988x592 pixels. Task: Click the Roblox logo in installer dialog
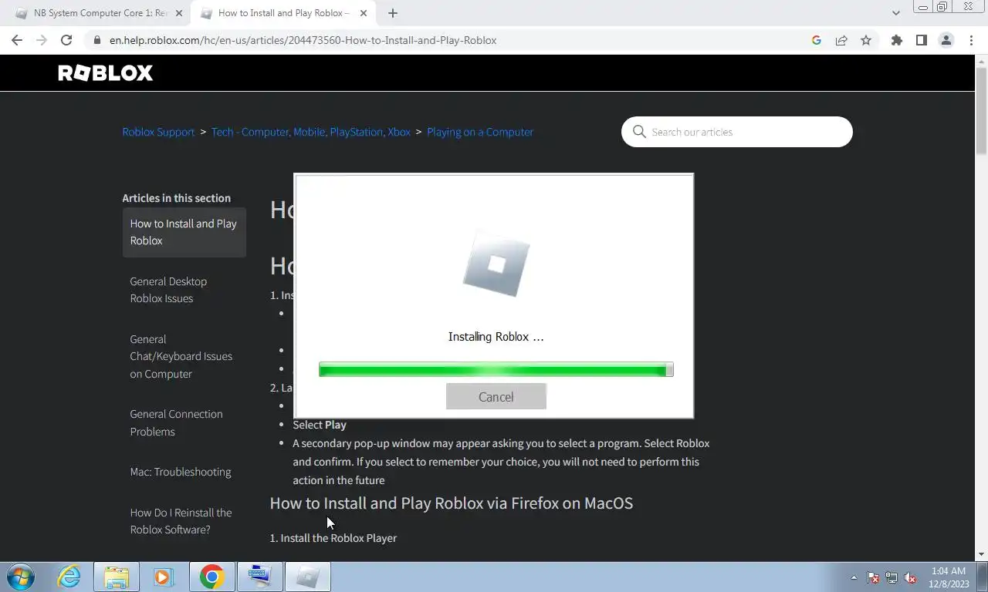click(x=496, y=264)
